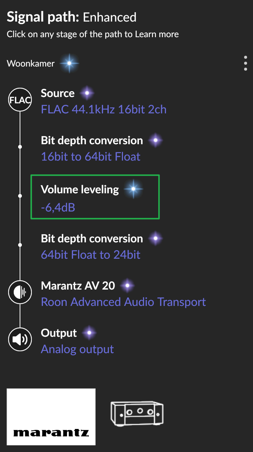Click the Signal path Enhanced heading
This screenshot has height=452, width=253.
pos(71,17)
